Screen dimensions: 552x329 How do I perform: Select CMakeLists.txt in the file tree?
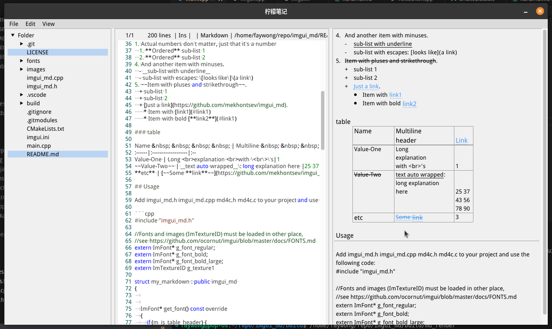tap(45, 129)
